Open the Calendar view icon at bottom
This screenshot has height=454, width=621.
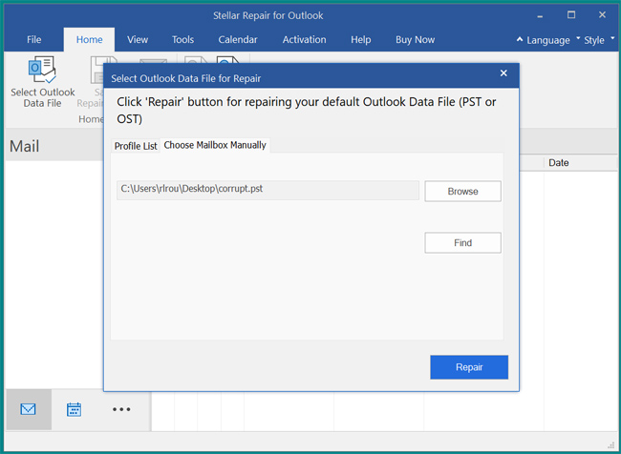point(75,409)
